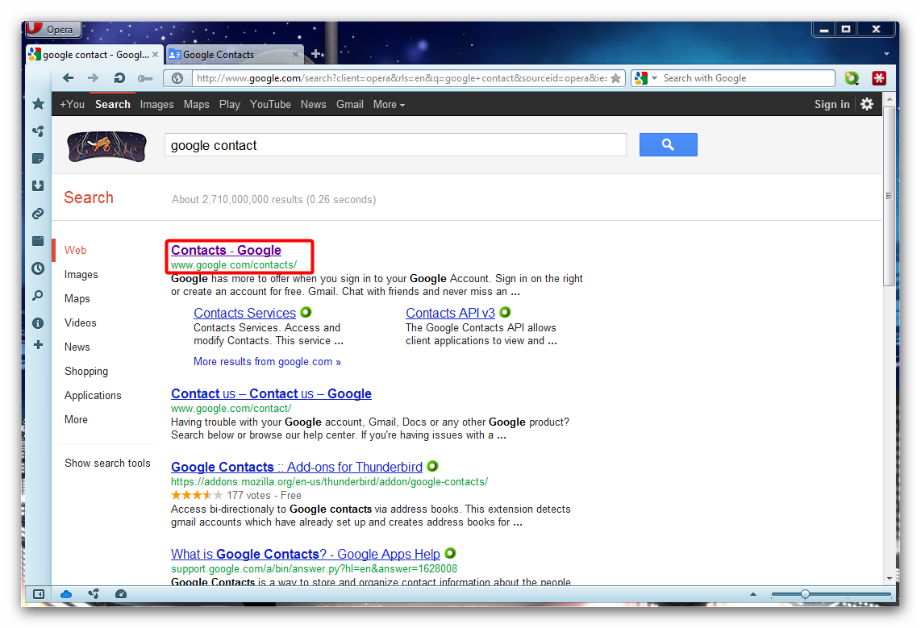Adjust the zoom slider in status bar

tap(806, 594)
